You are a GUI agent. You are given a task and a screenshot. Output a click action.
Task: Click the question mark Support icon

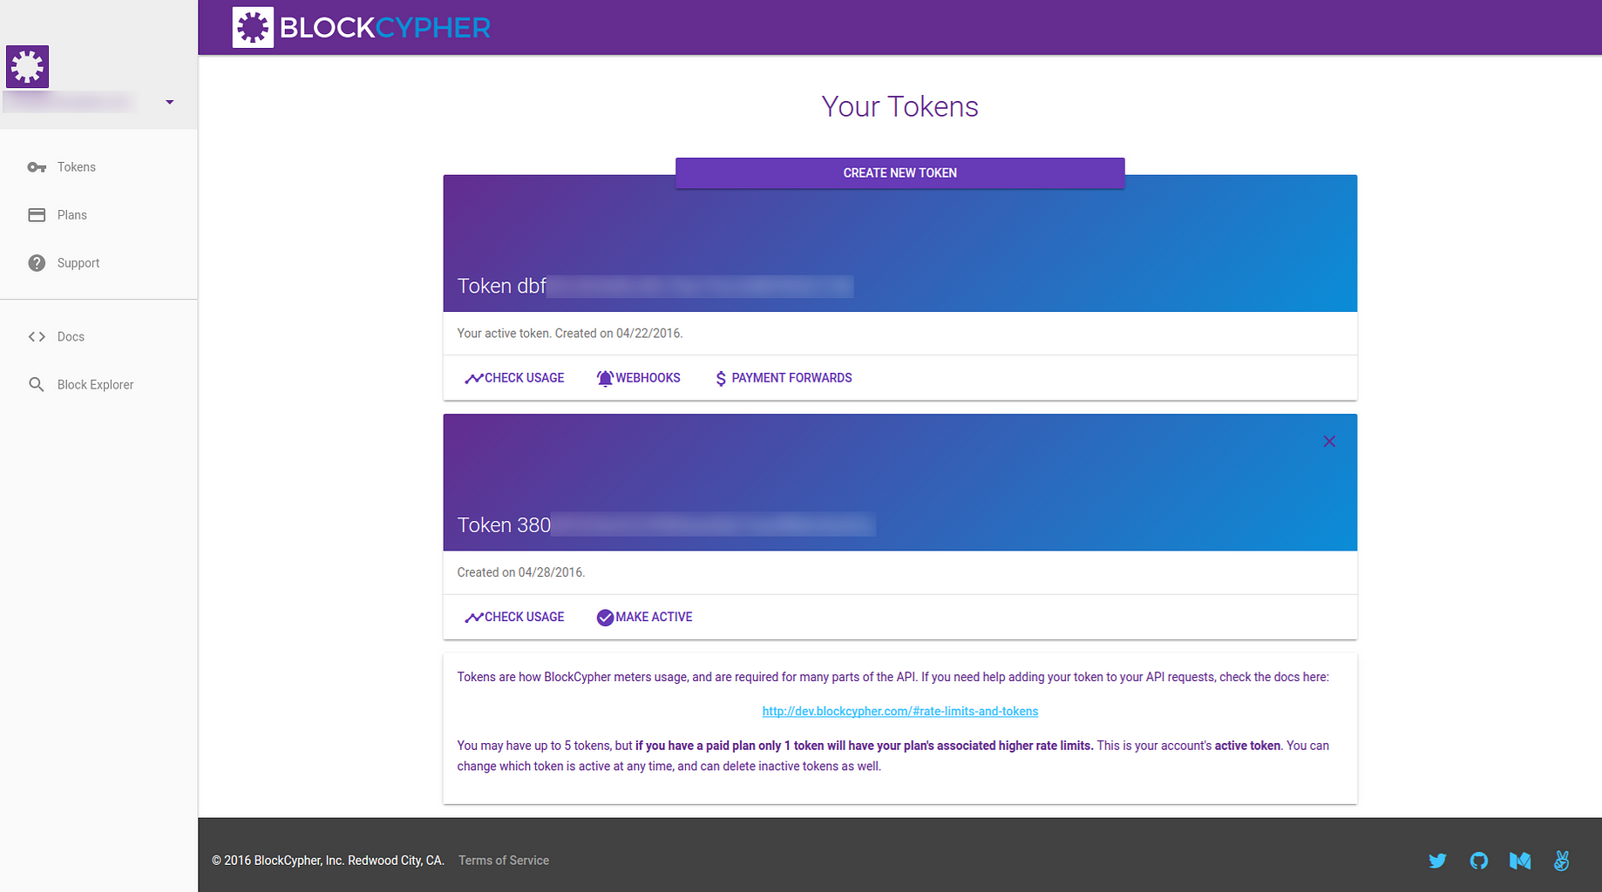(x=37, y=263)
